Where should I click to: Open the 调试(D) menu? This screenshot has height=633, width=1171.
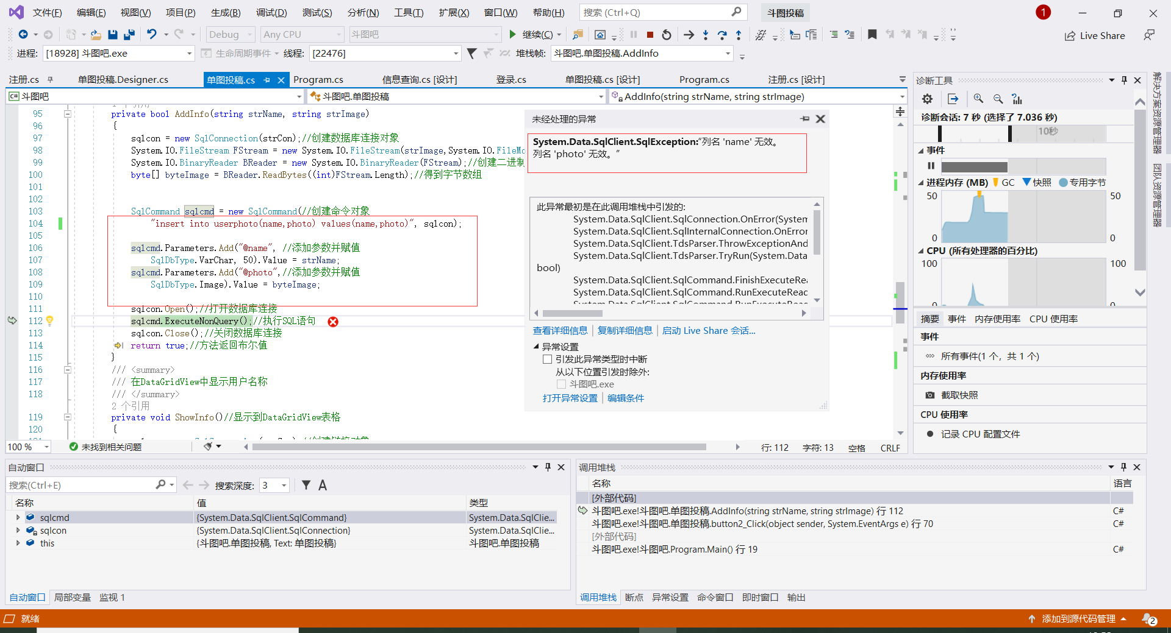tap(271, 13)
